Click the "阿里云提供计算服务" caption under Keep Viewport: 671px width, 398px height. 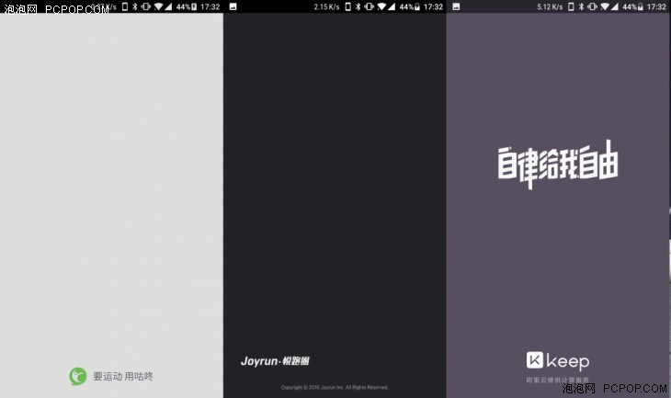(x=558, y=380)
